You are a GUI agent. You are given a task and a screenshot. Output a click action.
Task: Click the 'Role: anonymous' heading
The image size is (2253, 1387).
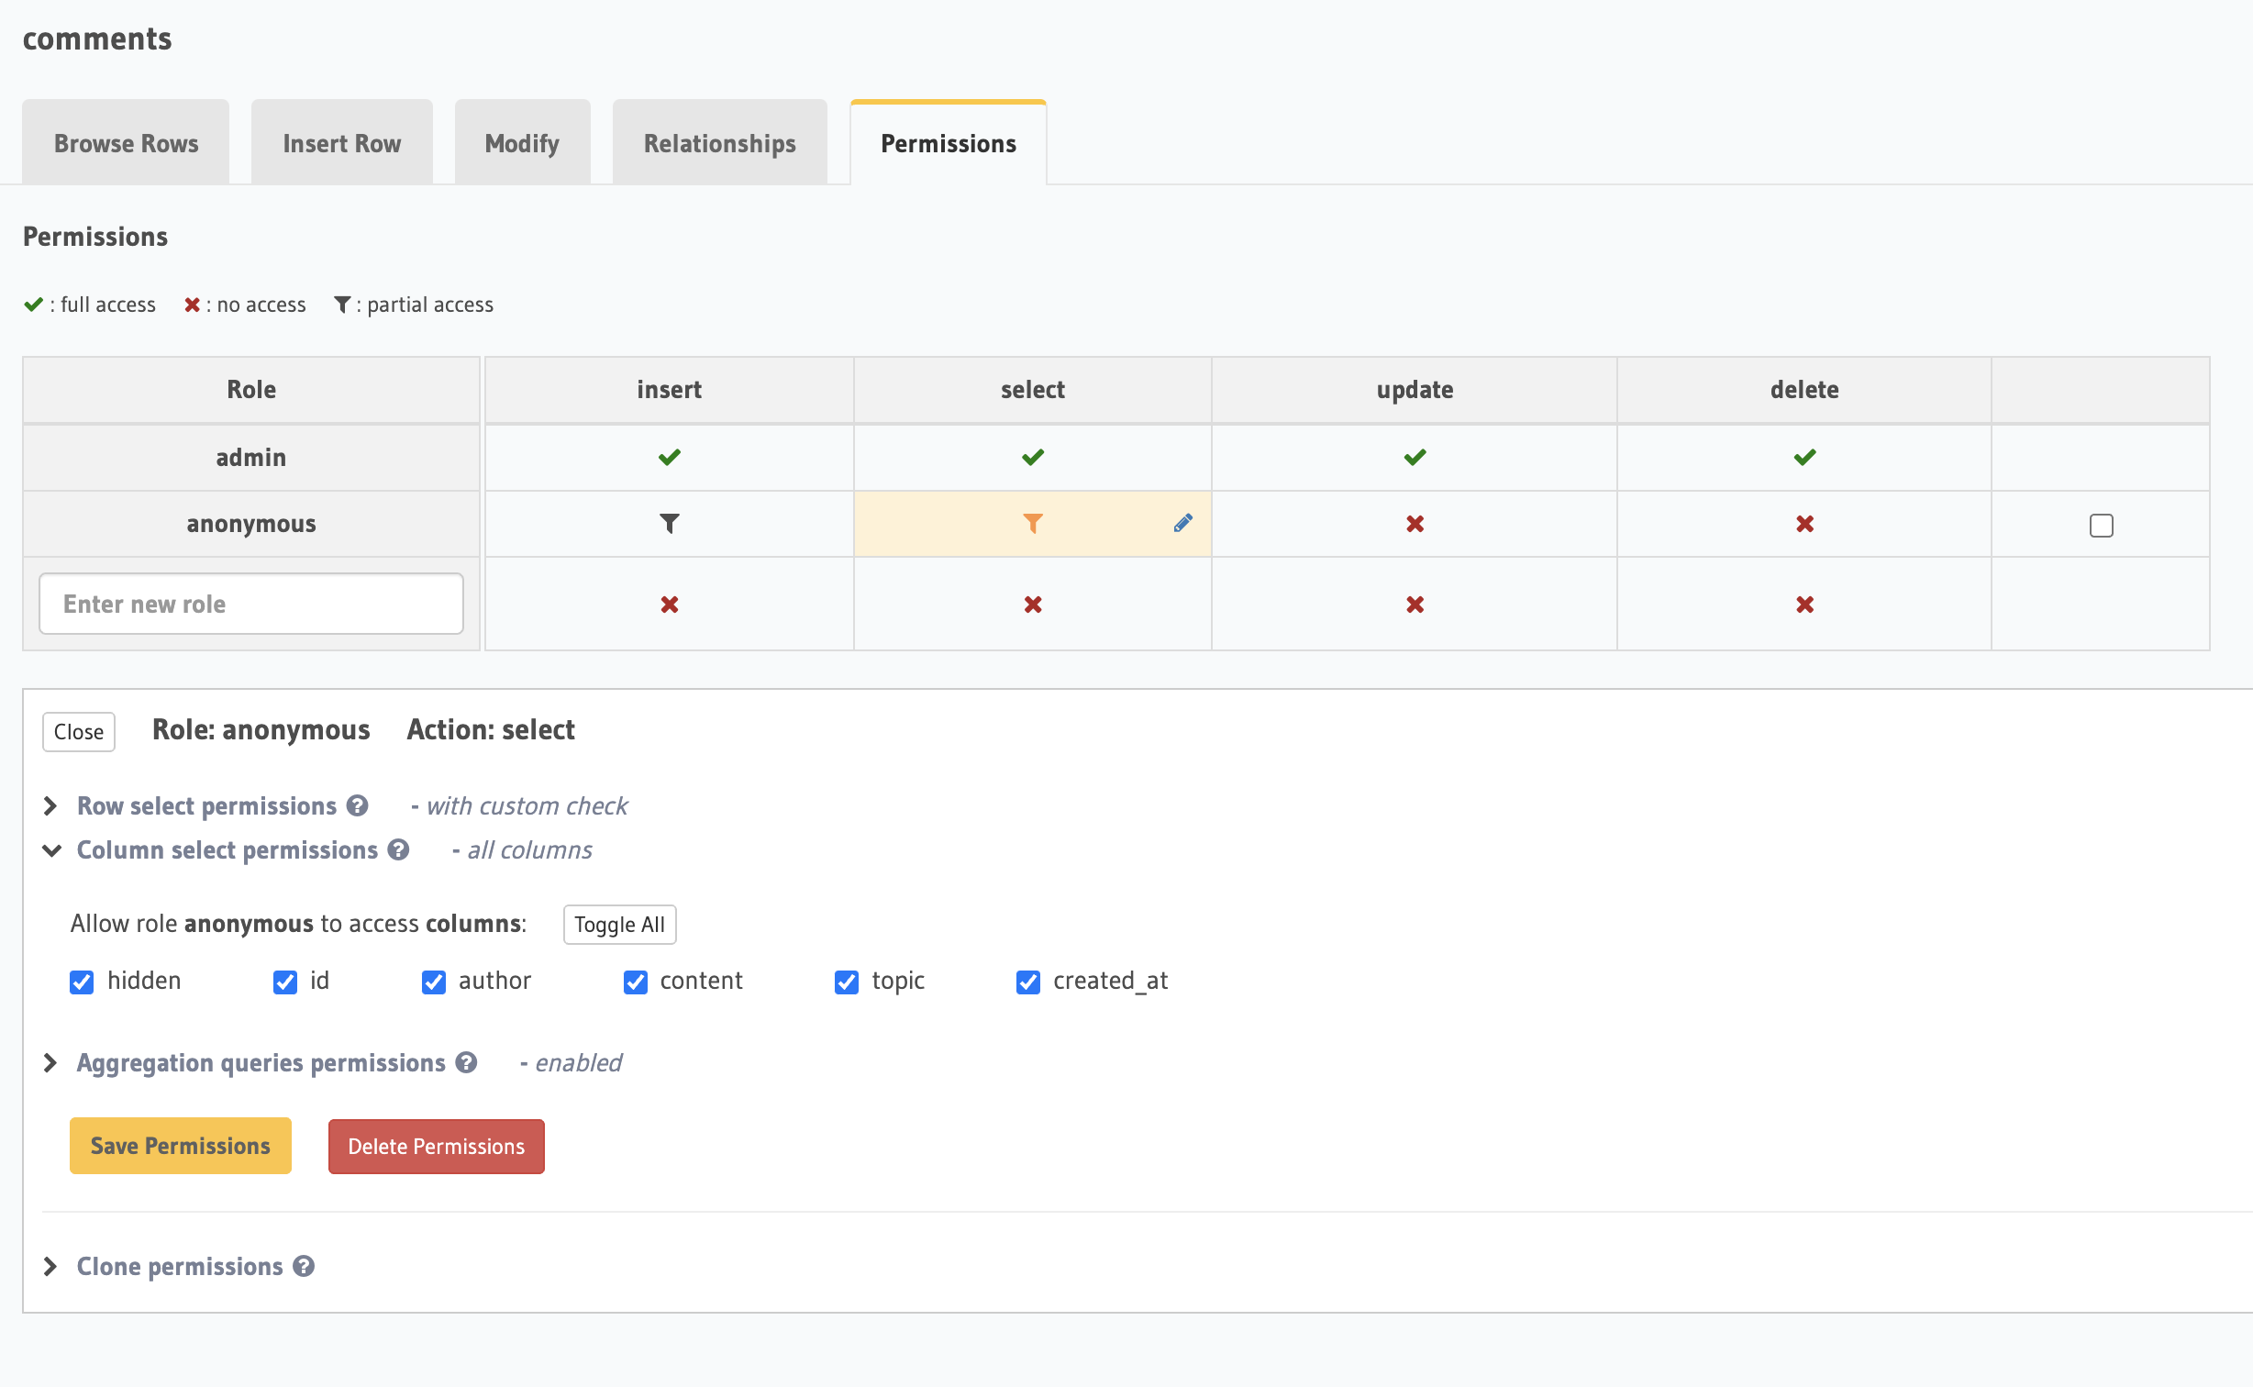(x=261, y=729)
